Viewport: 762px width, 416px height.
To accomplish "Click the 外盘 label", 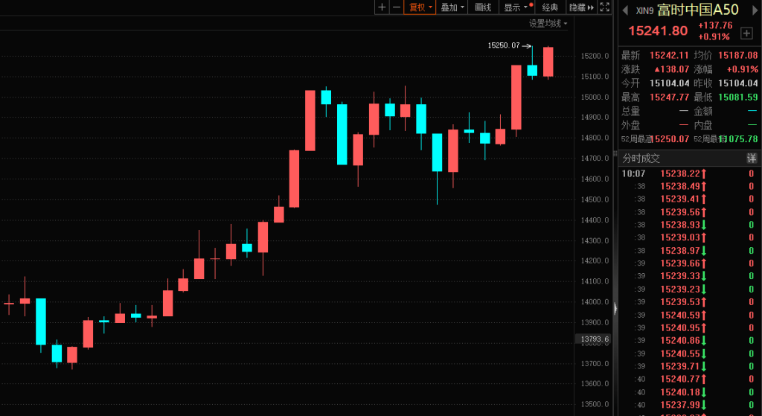I will coord(631,125).
